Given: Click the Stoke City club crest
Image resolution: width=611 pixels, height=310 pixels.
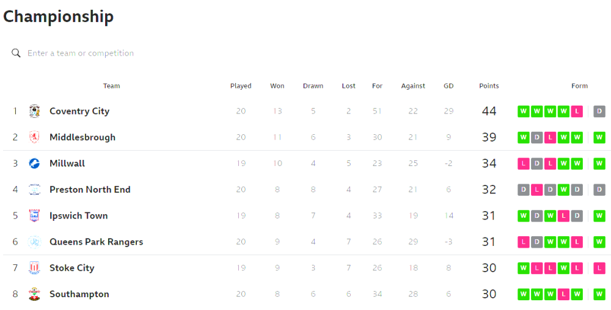Looking at the screenshot, I should 34,268.
